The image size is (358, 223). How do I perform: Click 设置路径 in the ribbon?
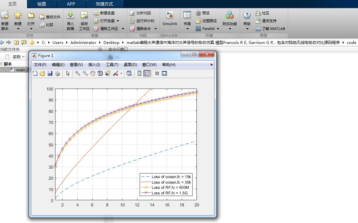(206, 21)
